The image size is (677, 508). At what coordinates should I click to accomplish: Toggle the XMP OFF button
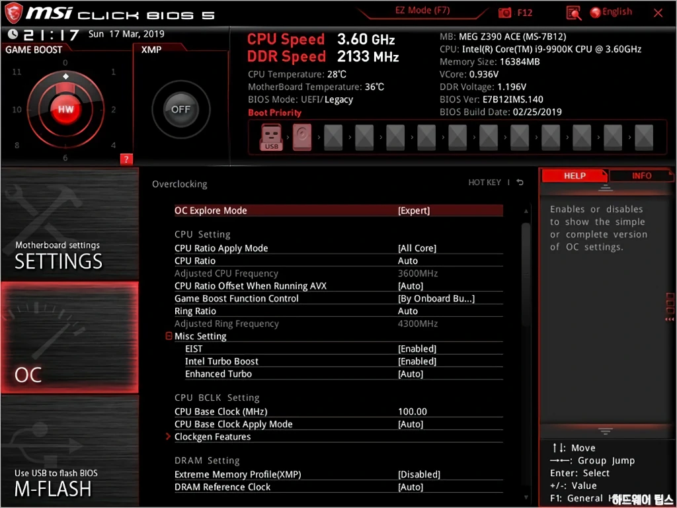pyautogui.click(x=180, y=109)
